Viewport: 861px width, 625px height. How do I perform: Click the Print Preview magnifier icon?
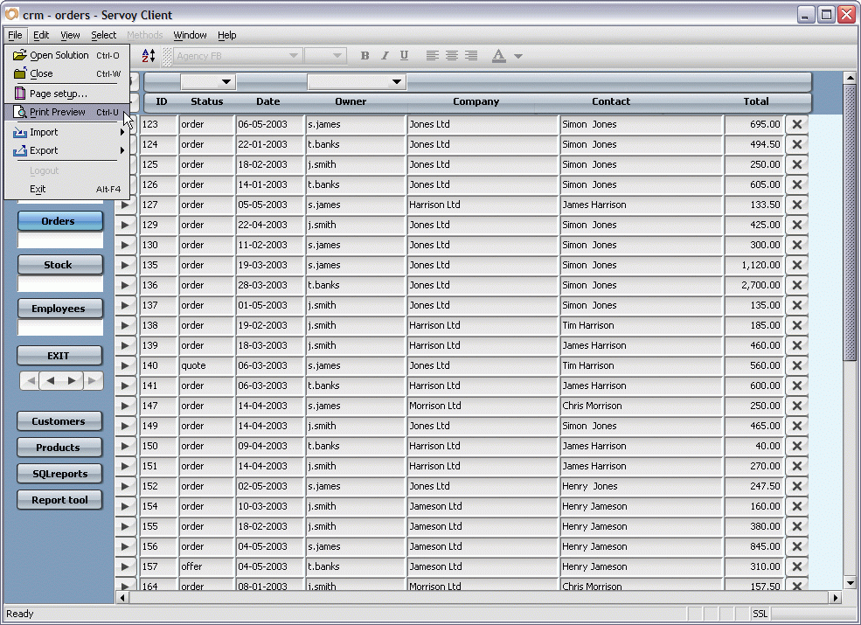point(19,112)
